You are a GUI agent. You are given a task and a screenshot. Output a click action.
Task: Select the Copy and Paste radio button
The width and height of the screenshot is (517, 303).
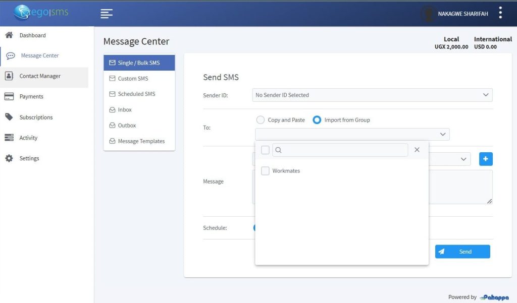pos(261,120)
